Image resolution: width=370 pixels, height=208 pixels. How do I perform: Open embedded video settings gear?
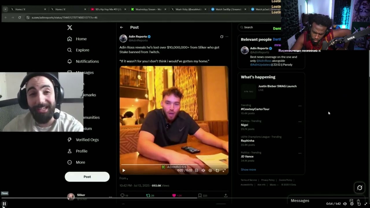(210, 170)
